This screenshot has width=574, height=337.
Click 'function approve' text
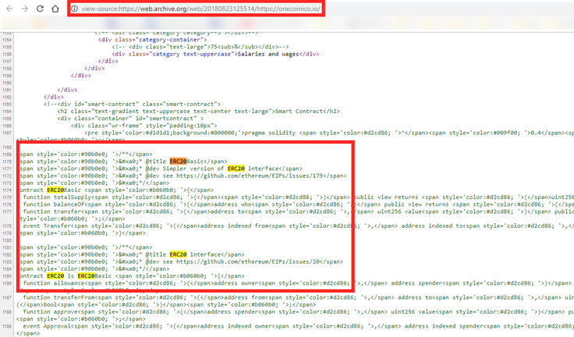click(51, 312)
